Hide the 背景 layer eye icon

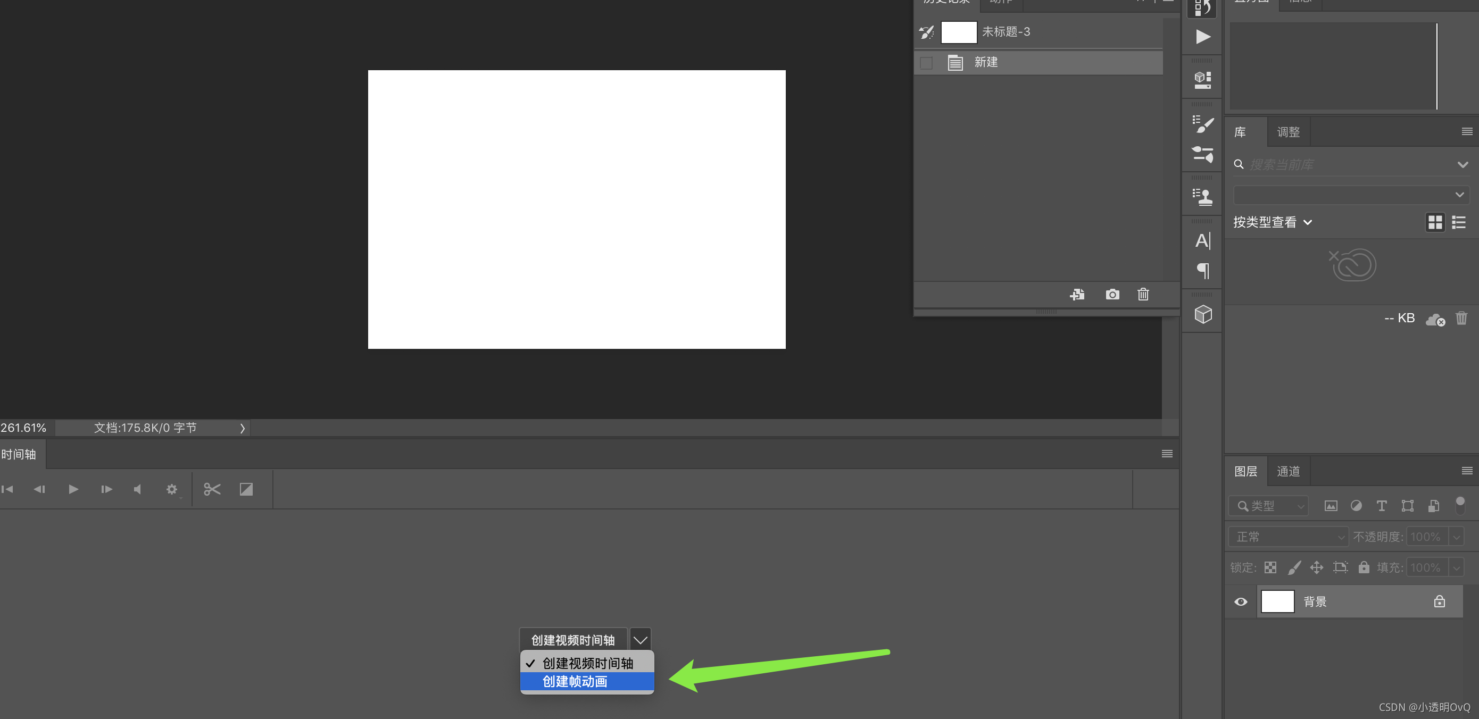point(1240,601)
